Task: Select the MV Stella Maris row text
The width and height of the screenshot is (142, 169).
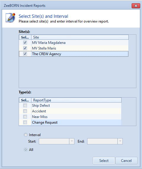Action: 44,48
